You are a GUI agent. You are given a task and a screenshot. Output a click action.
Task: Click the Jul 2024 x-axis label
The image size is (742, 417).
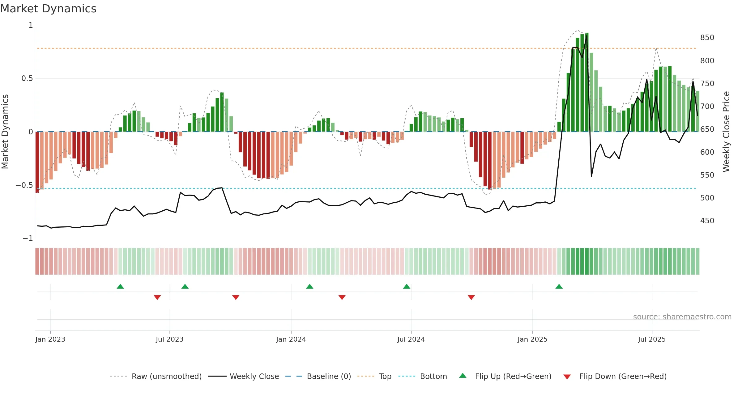tap(411, 339)
